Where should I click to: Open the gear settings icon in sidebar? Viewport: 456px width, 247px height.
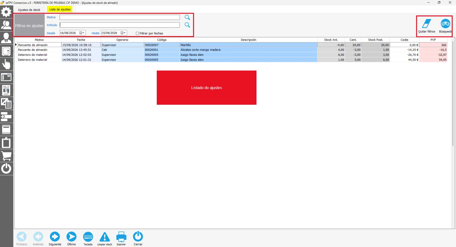[6, 12]
